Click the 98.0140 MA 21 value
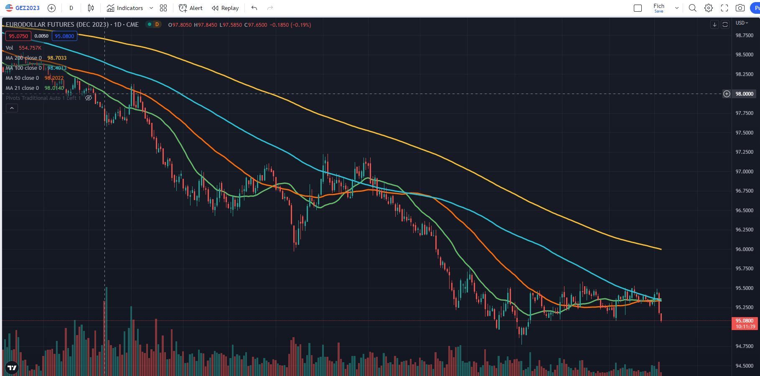 click(x=54, y=88)
